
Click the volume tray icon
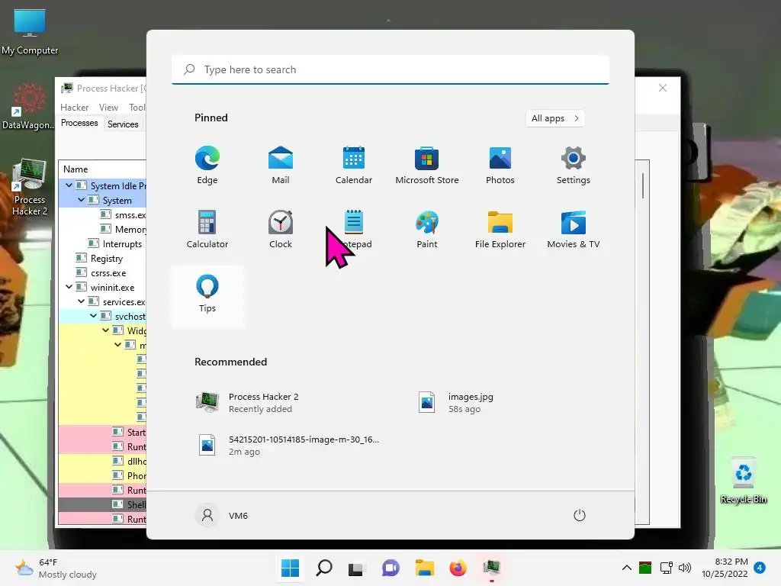[685, 568]
